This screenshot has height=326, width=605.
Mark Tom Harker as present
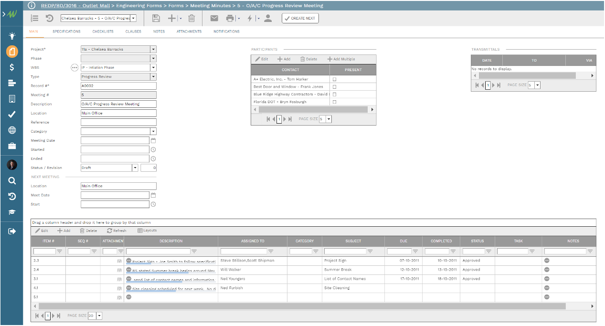tap(334, 79)
